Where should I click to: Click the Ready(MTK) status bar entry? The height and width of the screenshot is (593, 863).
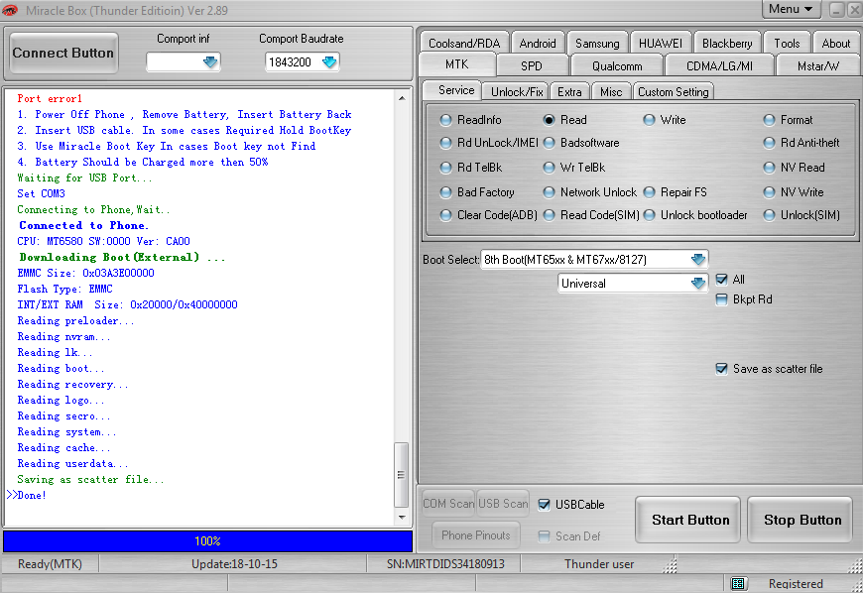coord(50,564)
